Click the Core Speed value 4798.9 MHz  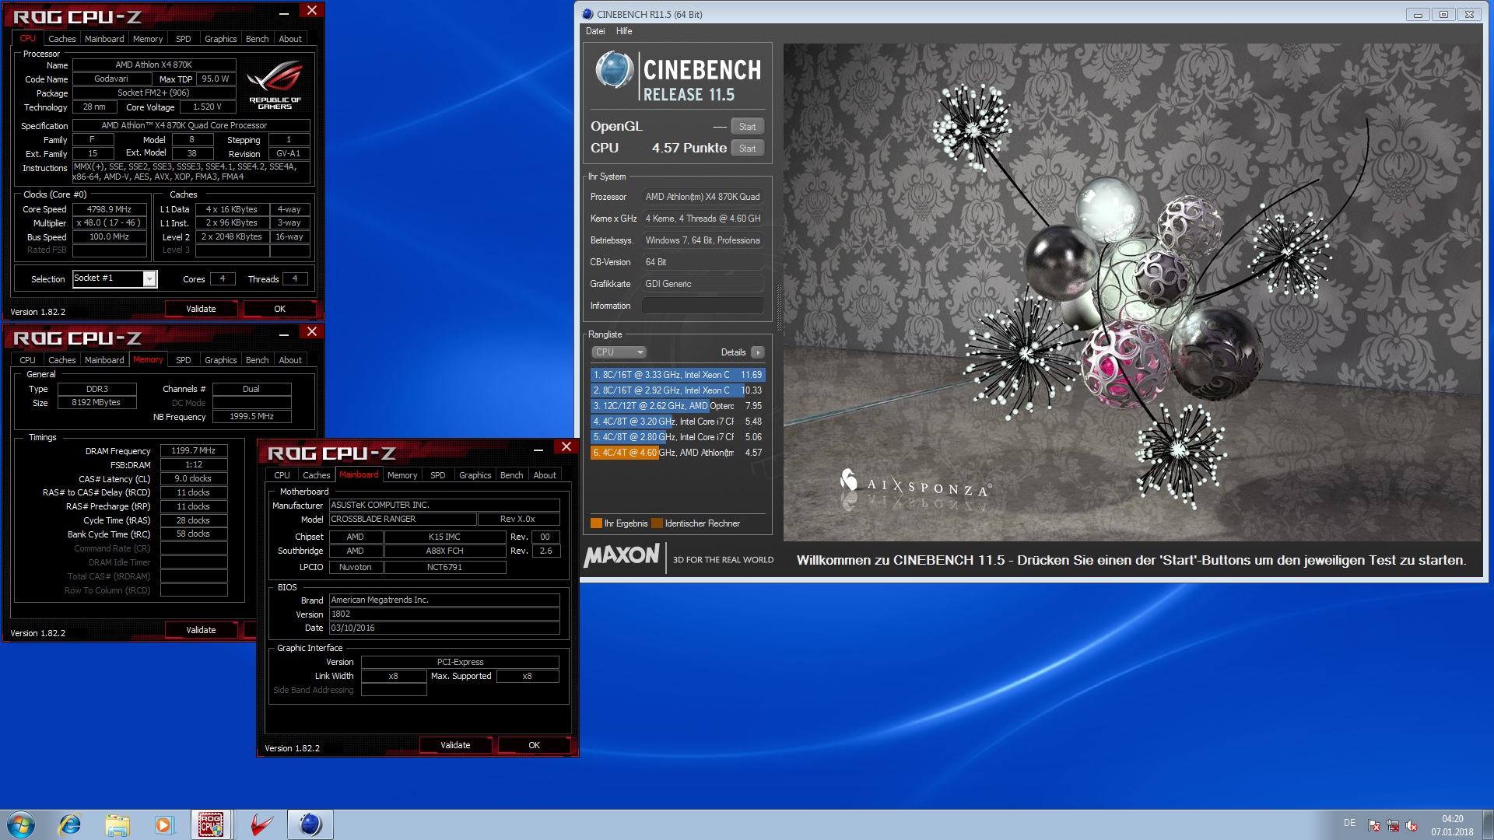tap(110, 209)
